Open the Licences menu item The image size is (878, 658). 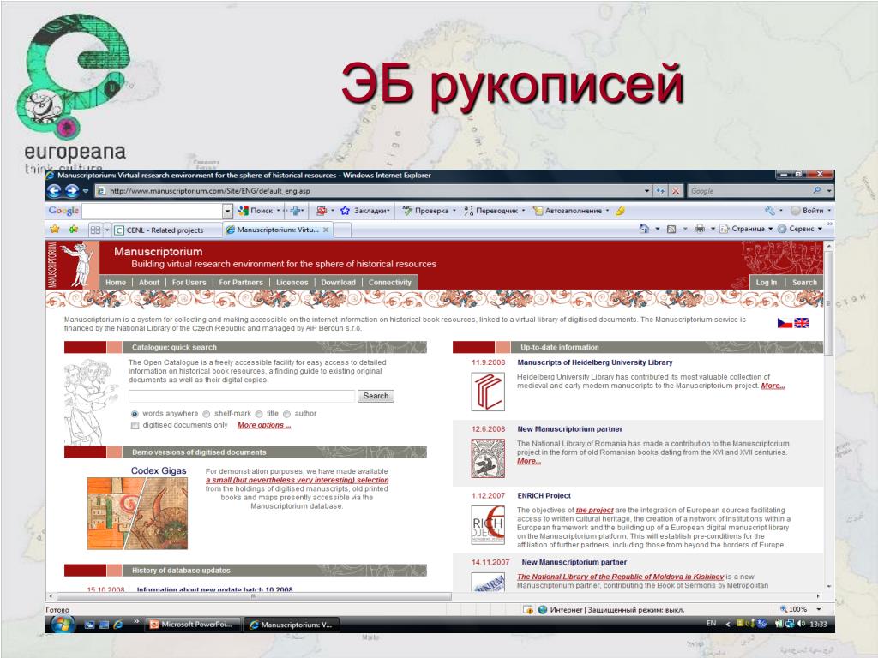(292, 283)
